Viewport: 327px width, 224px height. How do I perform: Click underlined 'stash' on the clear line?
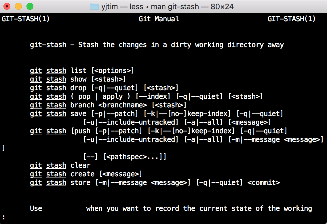(x=56, y=165)
